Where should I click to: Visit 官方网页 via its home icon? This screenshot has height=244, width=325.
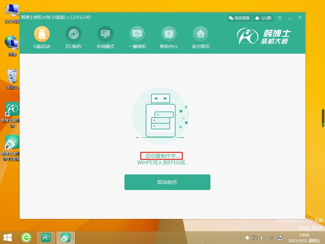tap(200, 34)
